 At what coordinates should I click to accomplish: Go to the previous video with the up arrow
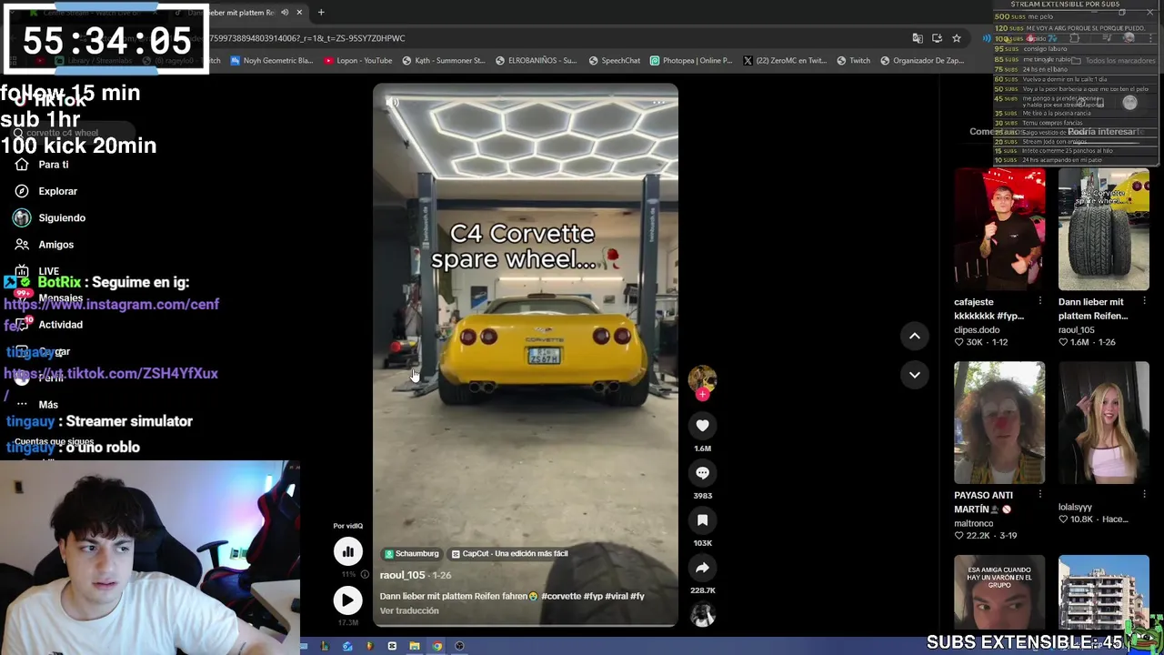[915, 336]
